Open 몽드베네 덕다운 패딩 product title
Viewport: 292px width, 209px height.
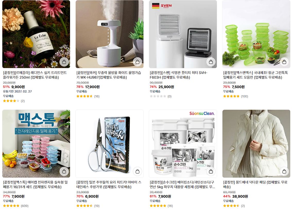(x=255, y=185)
